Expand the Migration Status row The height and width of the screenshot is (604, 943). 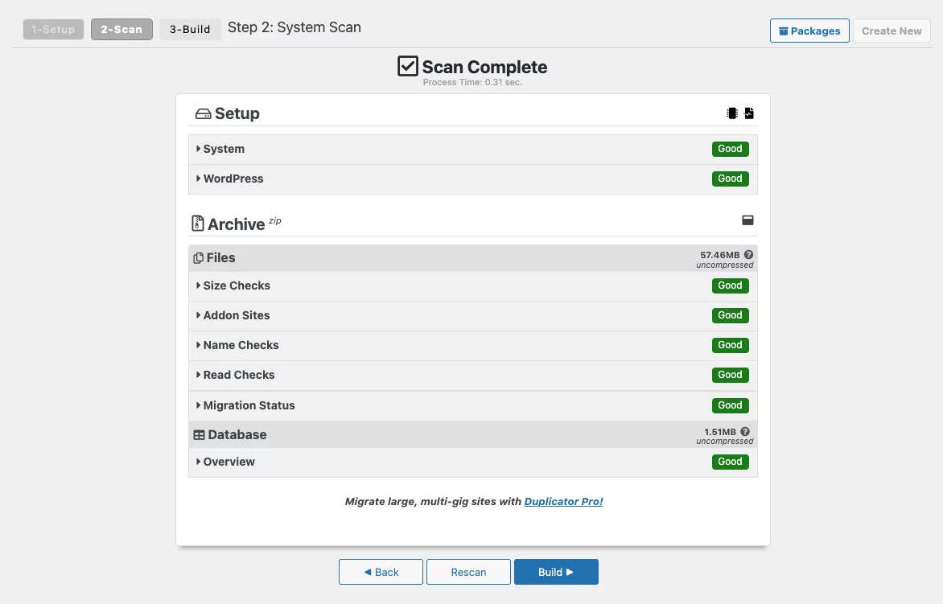point(472,405)
